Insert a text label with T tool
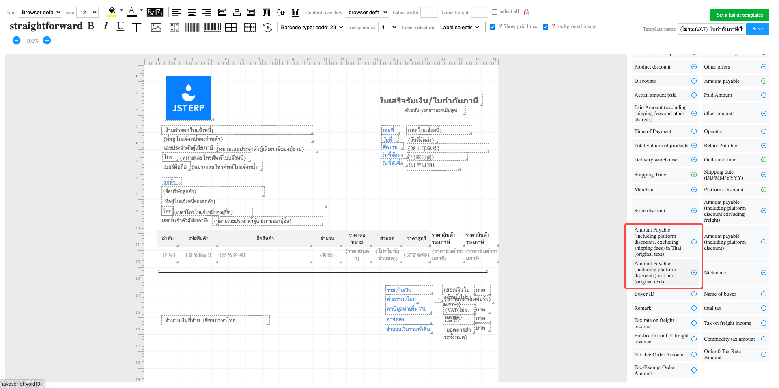Viewport: 779px width, 388px height. point(137,27)
